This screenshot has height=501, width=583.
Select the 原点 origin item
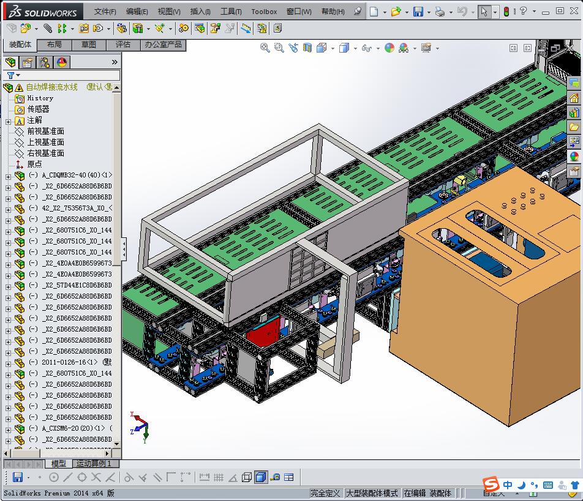pos(34,164)
